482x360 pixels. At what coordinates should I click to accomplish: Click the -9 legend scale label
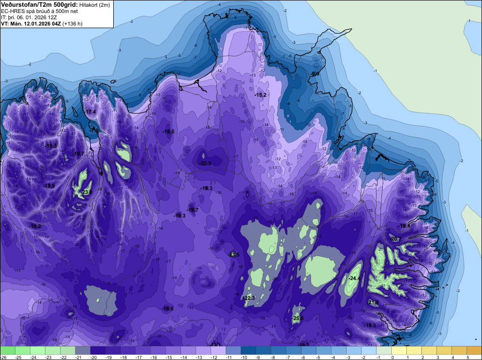[259, 357]
